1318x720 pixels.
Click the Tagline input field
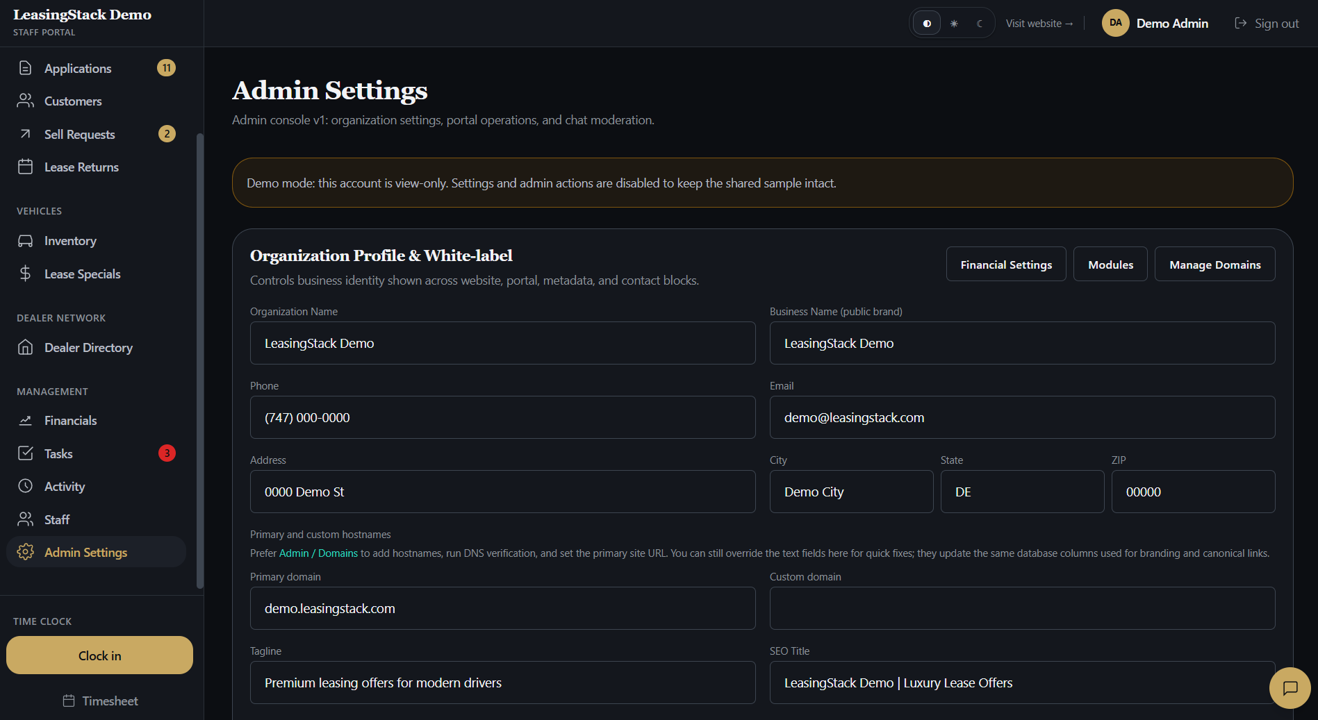coord(503,683)
